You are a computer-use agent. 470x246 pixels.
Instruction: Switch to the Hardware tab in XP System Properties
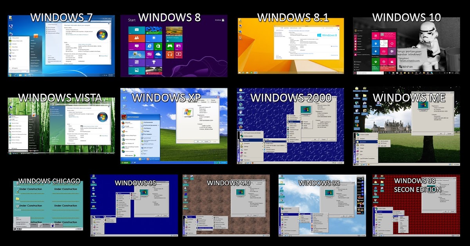(x=204, y=102)
